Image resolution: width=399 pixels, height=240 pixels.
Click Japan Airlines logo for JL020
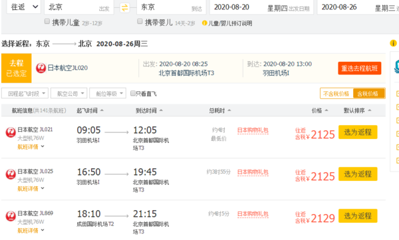click(x=41, y=68)
